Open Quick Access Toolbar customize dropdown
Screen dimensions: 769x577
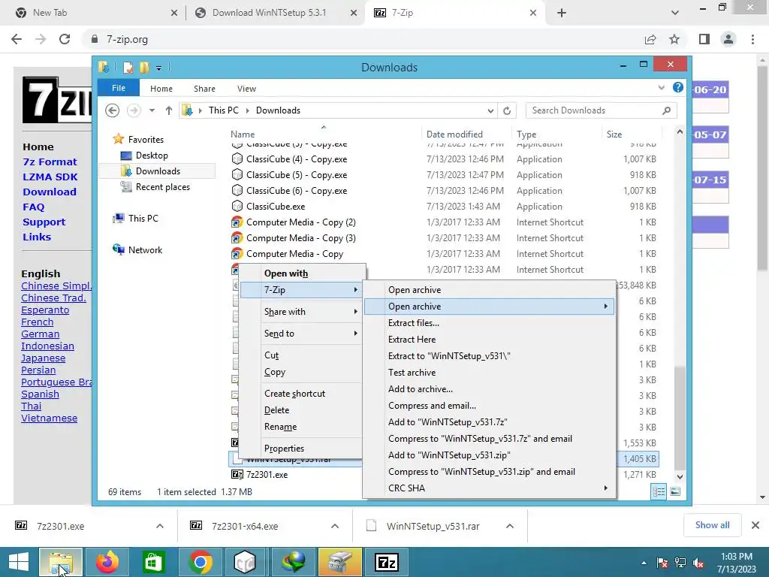[x=159, y=68]
